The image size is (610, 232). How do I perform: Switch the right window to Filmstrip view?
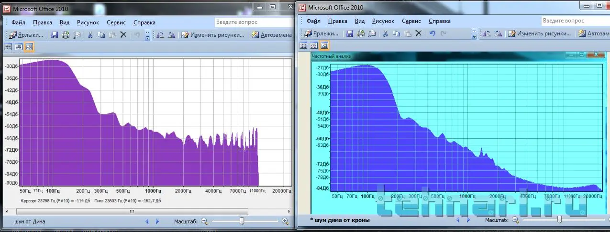[314, 45]
